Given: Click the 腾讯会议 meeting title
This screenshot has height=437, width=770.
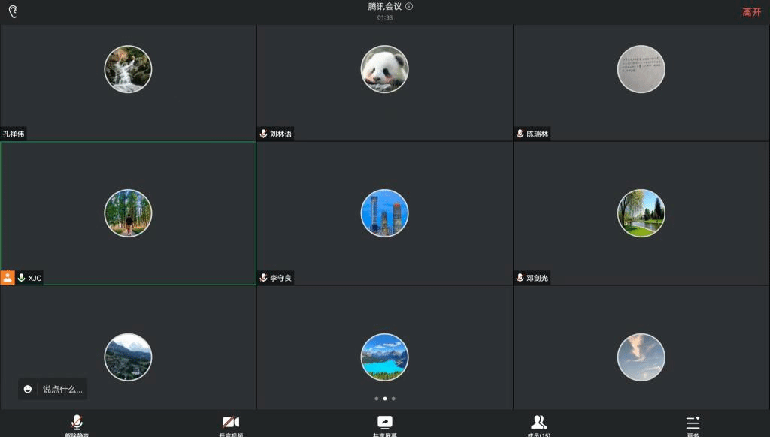Looking at the screenshot, I should pyautogui.click(x=385, y=6).
